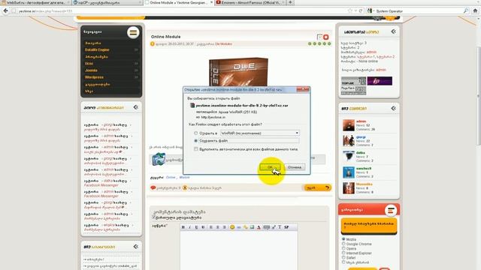Image resolution: width=481 pixels, height=270 pixels.
Task: Tick the automatic handling checkbox for this file type
Action: 195,149
